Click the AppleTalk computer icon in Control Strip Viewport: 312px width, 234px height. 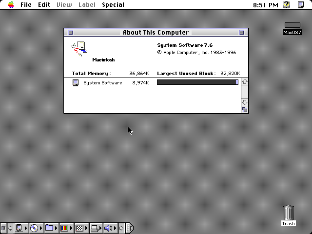tap(19, 228)
